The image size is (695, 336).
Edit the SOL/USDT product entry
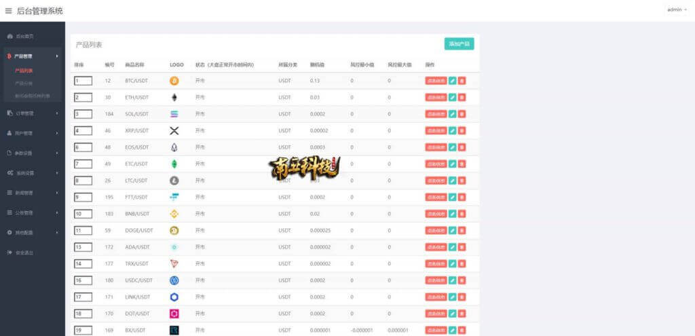point(452,114)
